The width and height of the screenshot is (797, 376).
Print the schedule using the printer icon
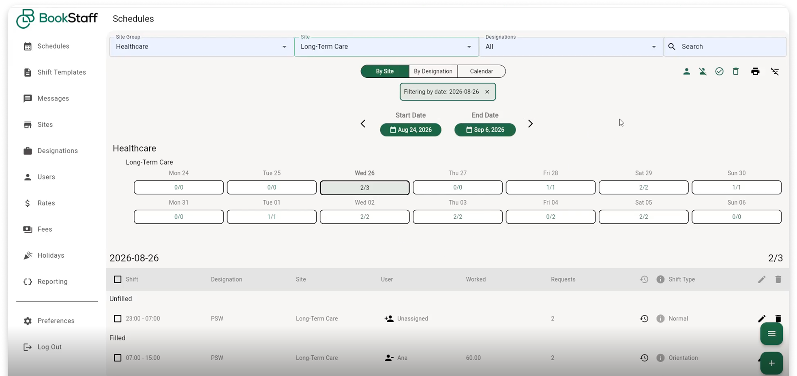[x=755, y=71]
